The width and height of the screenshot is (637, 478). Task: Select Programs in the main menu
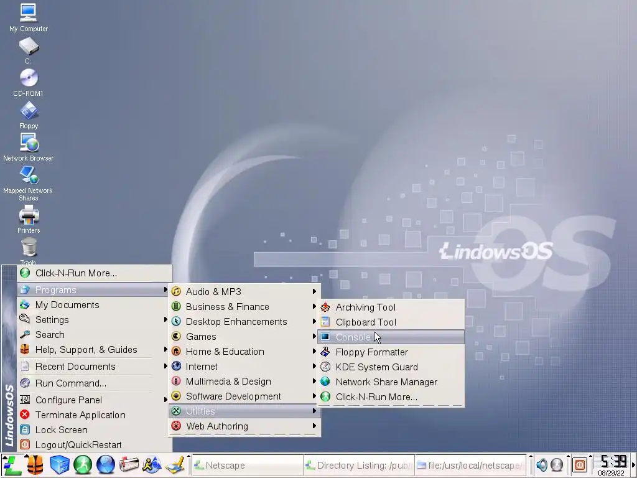93,290
